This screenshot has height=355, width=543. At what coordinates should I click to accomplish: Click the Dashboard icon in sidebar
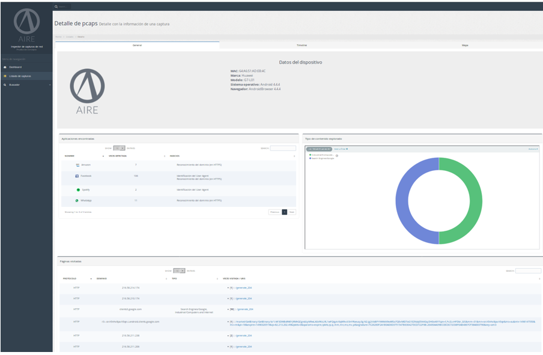coord(5,67)
